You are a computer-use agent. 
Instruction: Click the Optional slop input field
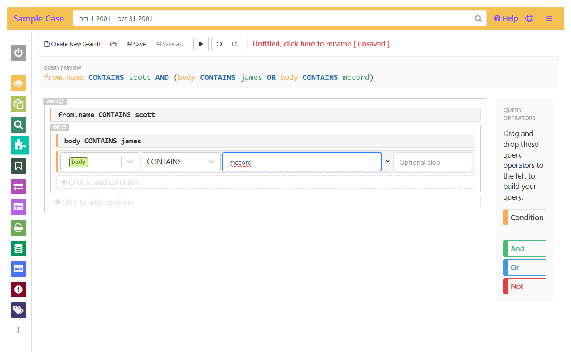pos(432,162)
